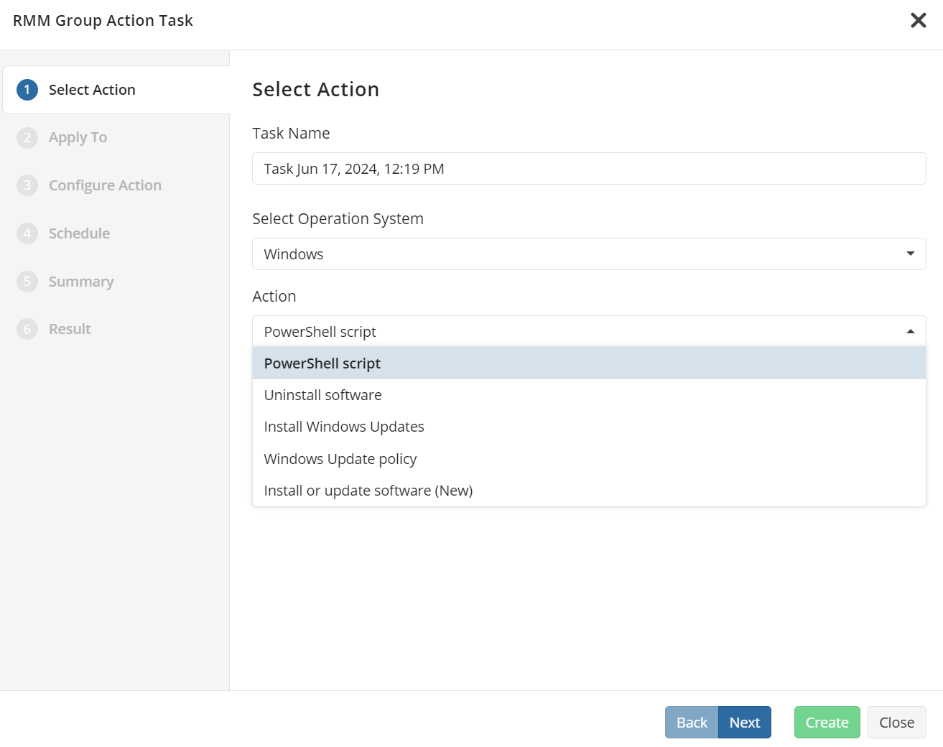Click the step 5 number badge
The image size is (943, 747).
point(27,282)
